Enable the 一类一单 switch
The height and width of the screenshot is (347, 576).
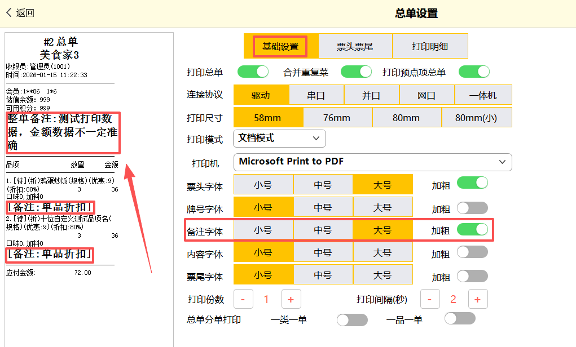[x=351, y=320]
